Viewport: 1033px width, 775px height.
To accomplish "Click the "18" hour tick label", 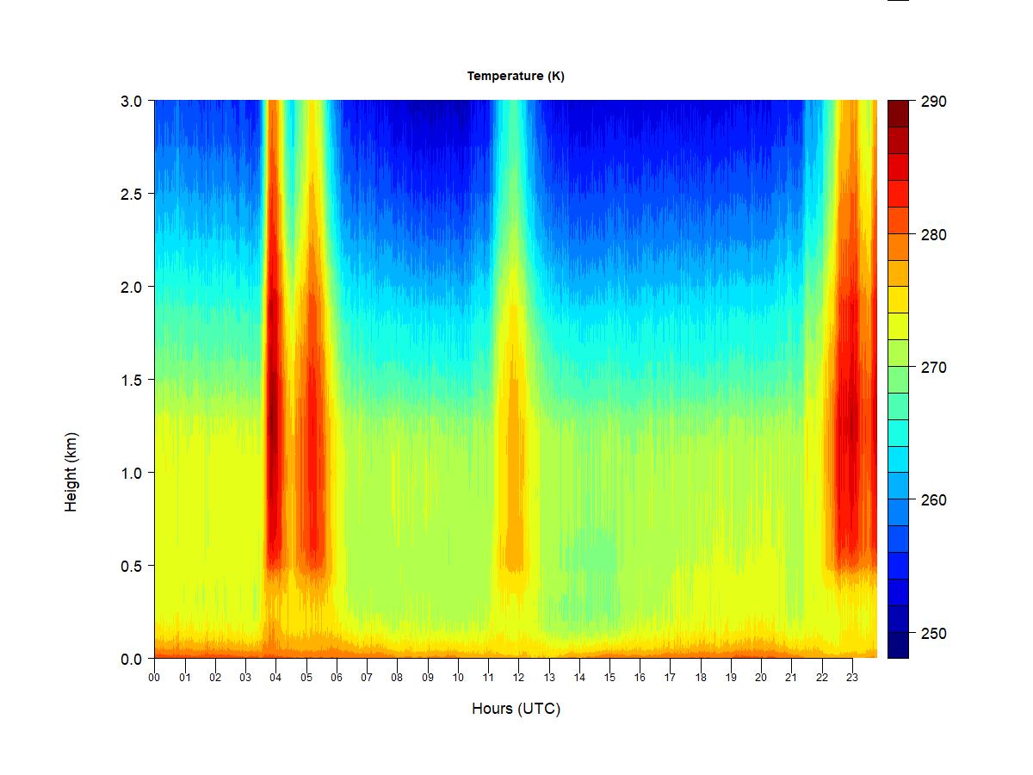I will coord(701,678).
